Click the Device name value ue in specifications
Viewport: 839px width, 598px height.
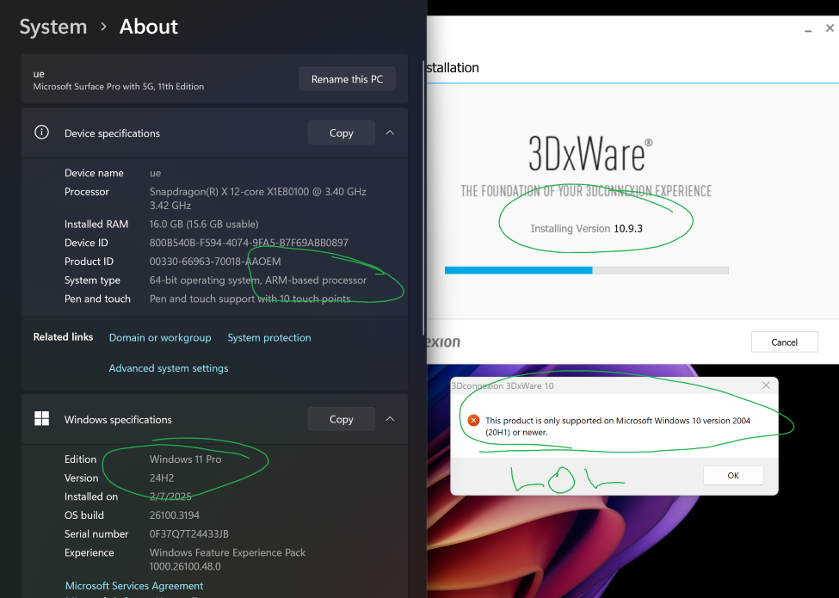pos(155,173)
